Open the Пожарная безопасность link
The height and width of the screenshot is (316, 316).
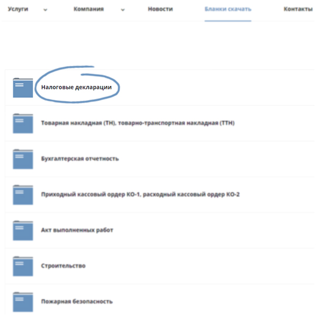[77, 301]
